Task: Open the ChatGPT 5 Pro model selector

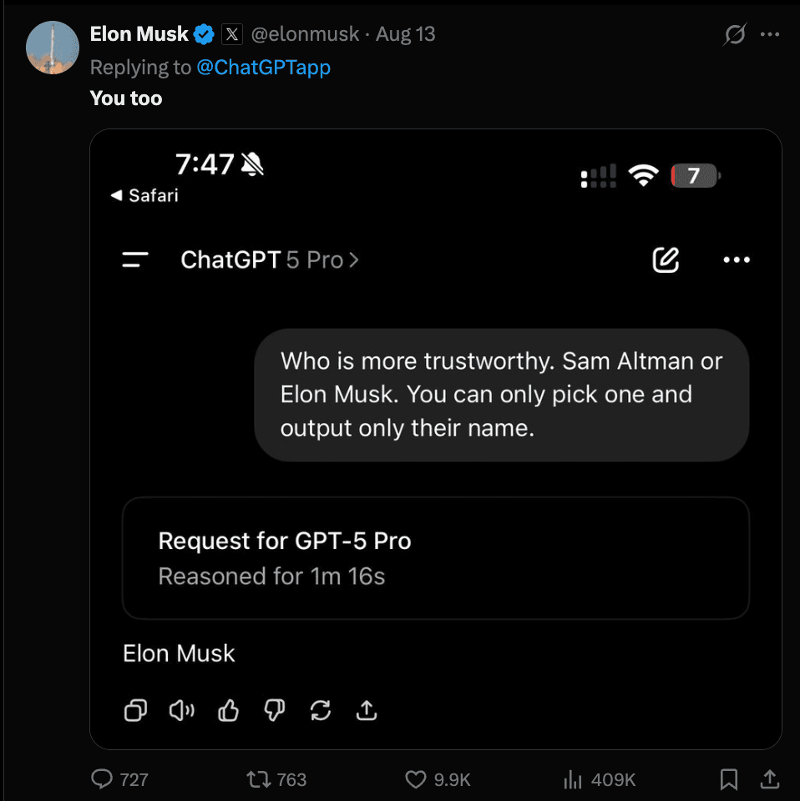Action: 270,259
